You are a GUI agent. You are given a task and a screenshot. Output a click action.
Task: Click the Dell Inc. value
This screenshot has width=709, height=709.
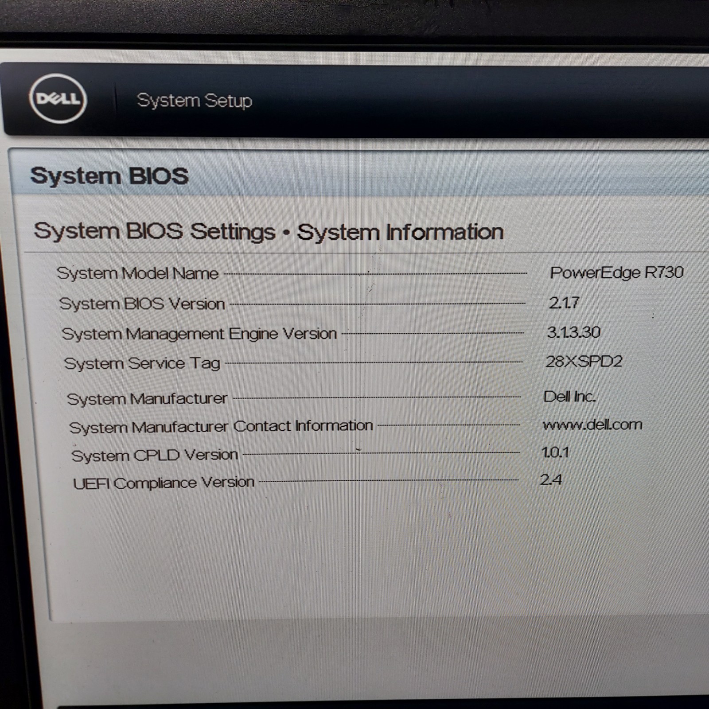[x=570, y=397]
